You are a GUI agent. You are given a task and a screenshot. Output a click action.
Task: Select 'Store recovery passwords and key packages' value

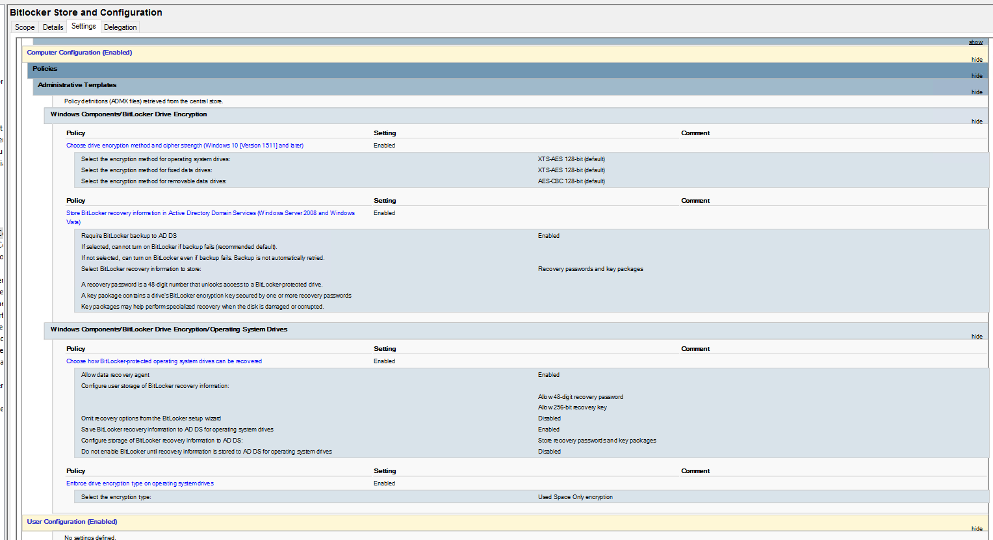[597, 441]
